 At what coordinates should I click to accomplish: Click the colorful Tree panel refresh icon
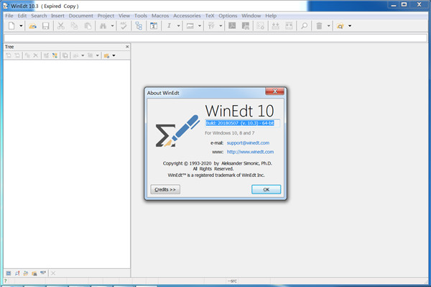(x=55, y=55)
